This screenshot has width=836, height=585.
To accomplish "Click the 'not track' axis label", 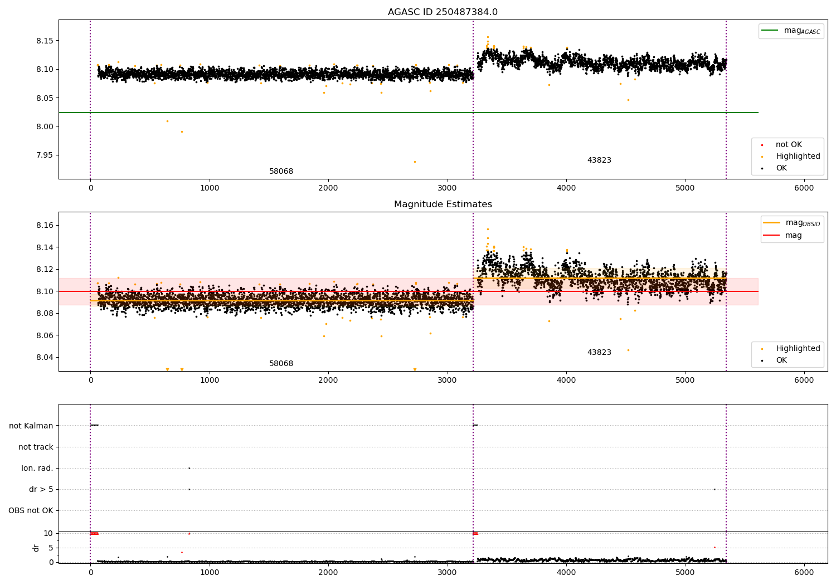I will point(36,447).
